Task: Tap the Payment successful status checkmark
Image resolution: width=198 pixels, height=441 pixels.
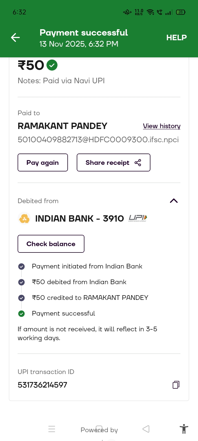Action: tap(21, 314)
